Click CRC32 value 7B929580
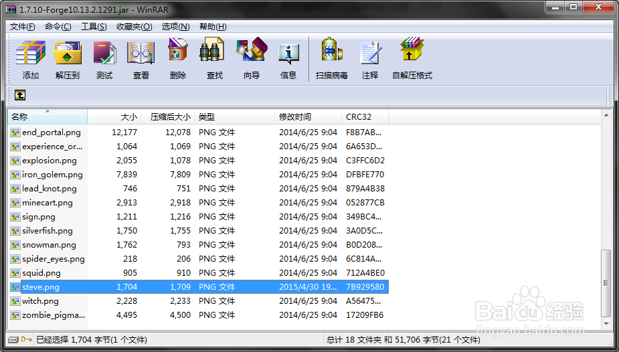Image resolution: width=619 pixels, height=352 pixels. [x=365, y=287]
